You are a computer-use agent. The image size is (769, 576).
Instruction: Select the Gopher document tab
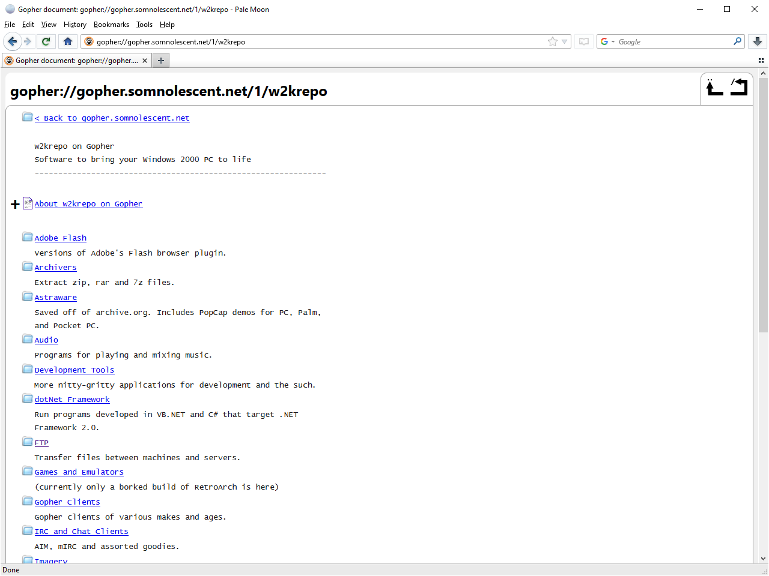pos(76,61)
